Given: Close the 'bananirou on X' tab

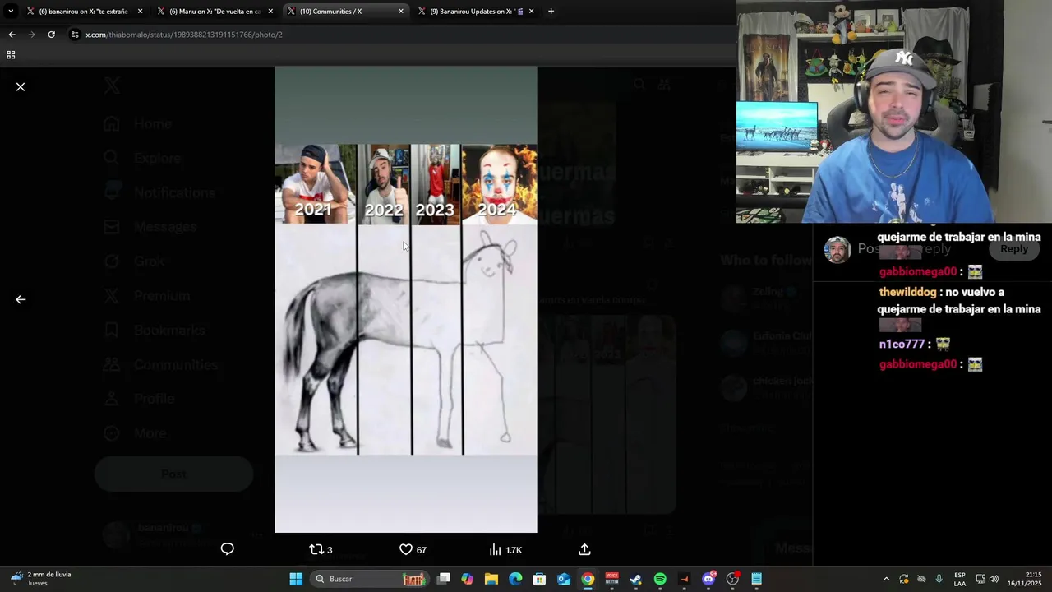Looking at the screenshot, I should pyautogui.click(x=140, y=12).
